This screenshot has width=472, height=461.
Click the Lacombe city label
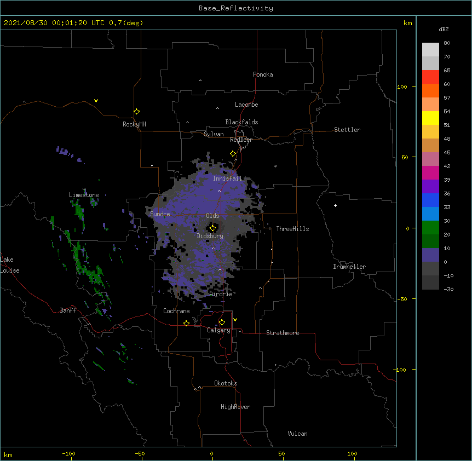246,105
